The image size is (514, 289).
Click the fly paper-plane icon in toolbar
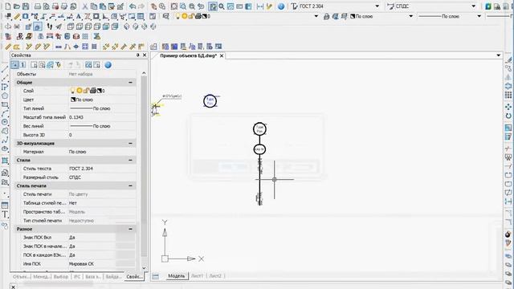59,26
